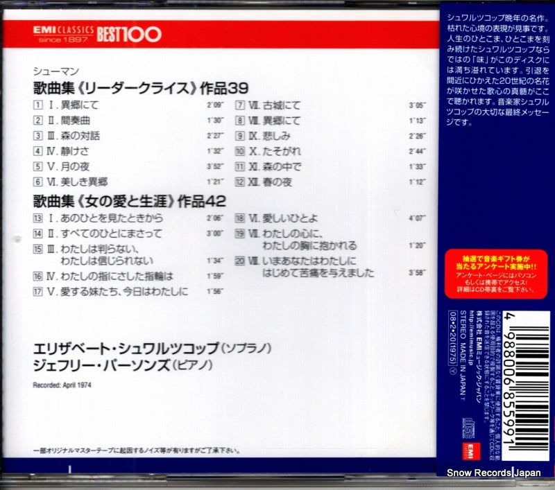Click the master tape noise disclaimer line
The image size is (555, 490).
click(x=137, y=450)
